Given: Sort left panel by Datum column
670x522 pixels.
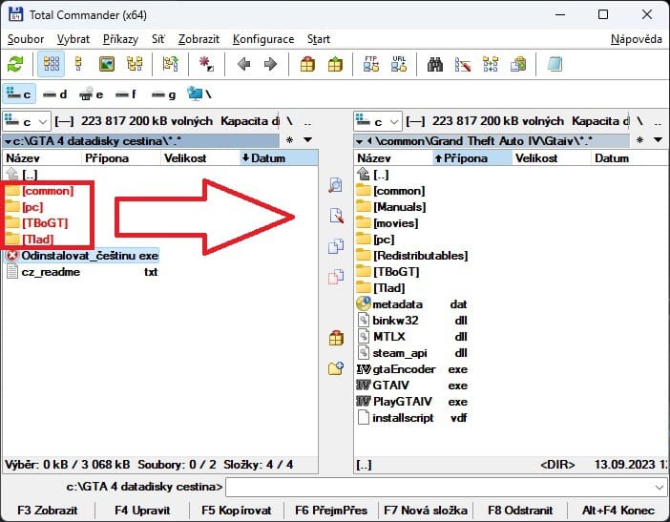Looking at the screenshot, I should 279,158.
